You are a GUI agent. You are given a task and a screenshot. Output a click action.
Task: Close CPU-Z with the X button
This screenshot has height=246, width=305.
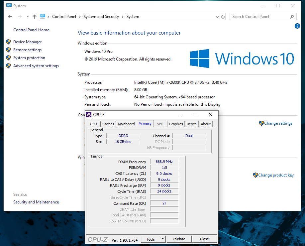210,115
